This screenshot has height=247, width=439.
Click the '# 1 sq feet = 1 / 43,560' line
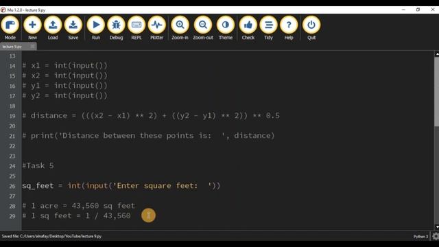(x=76, y=216)
